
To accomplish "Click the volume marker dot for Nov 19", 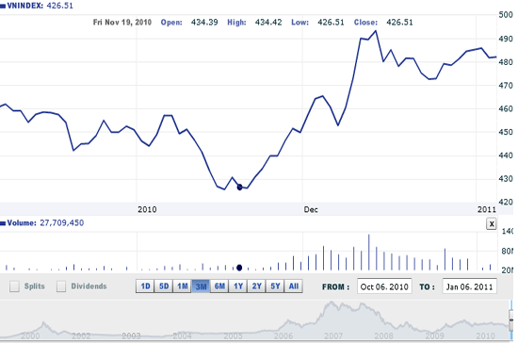I will pos(239,268).
